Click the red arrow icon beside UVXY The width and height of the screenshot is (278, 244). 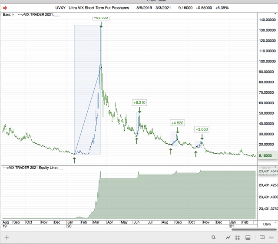click(5, 8)
